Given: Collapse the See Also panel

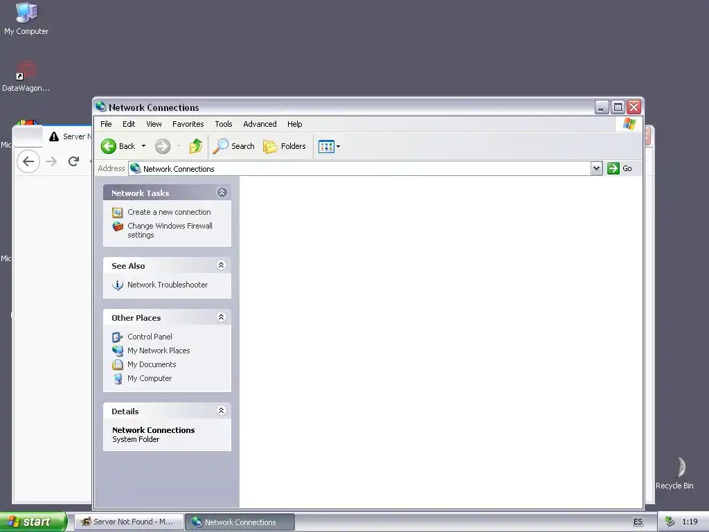Looking at the screenshot, I should tap(221, 265).
